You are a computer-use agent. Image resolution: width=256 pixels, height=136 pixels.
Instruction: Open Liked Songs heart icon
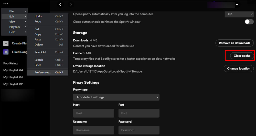[6, 52]
